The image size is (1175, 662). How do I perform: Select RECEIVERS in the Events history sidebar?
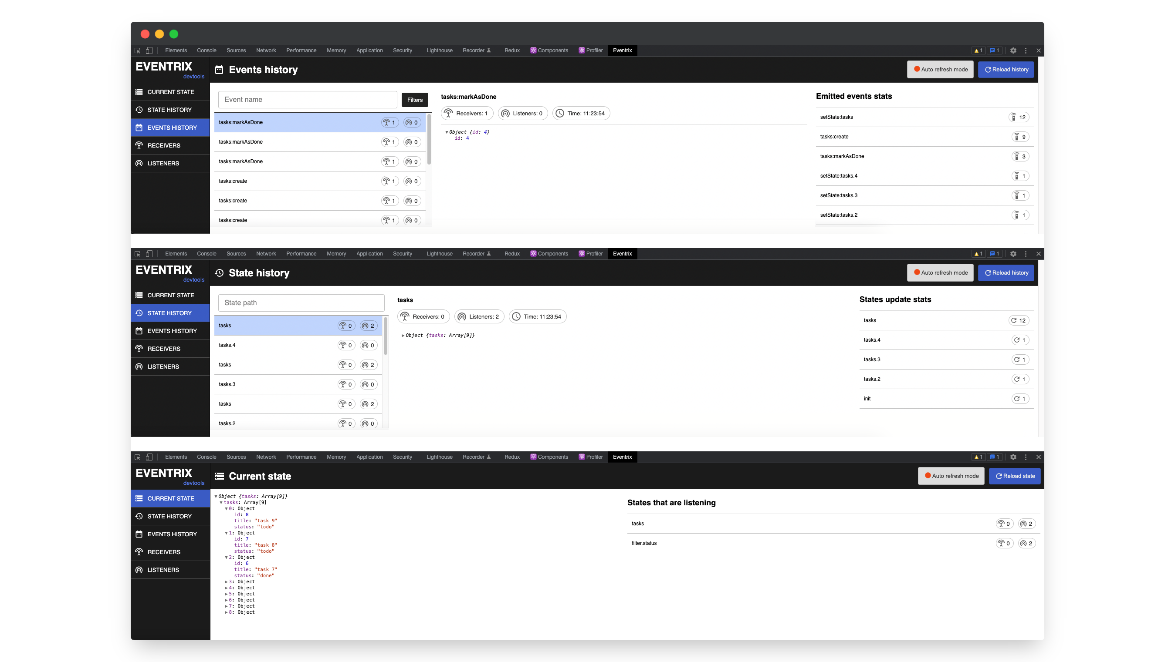click(x=164, y=145)
